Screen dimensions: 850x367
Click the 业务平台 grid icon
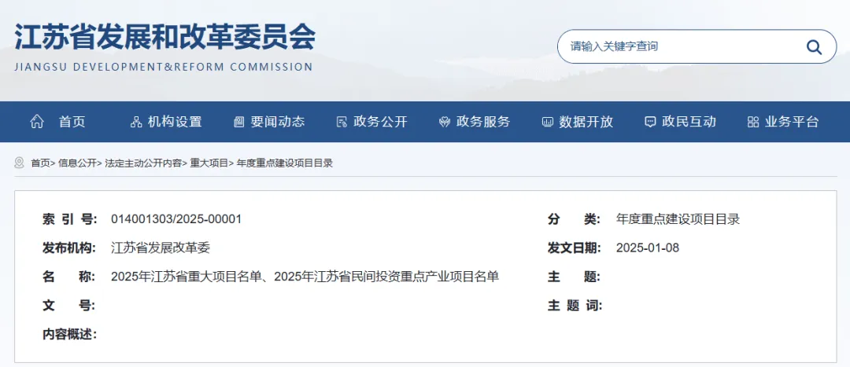tap(752, 122)
